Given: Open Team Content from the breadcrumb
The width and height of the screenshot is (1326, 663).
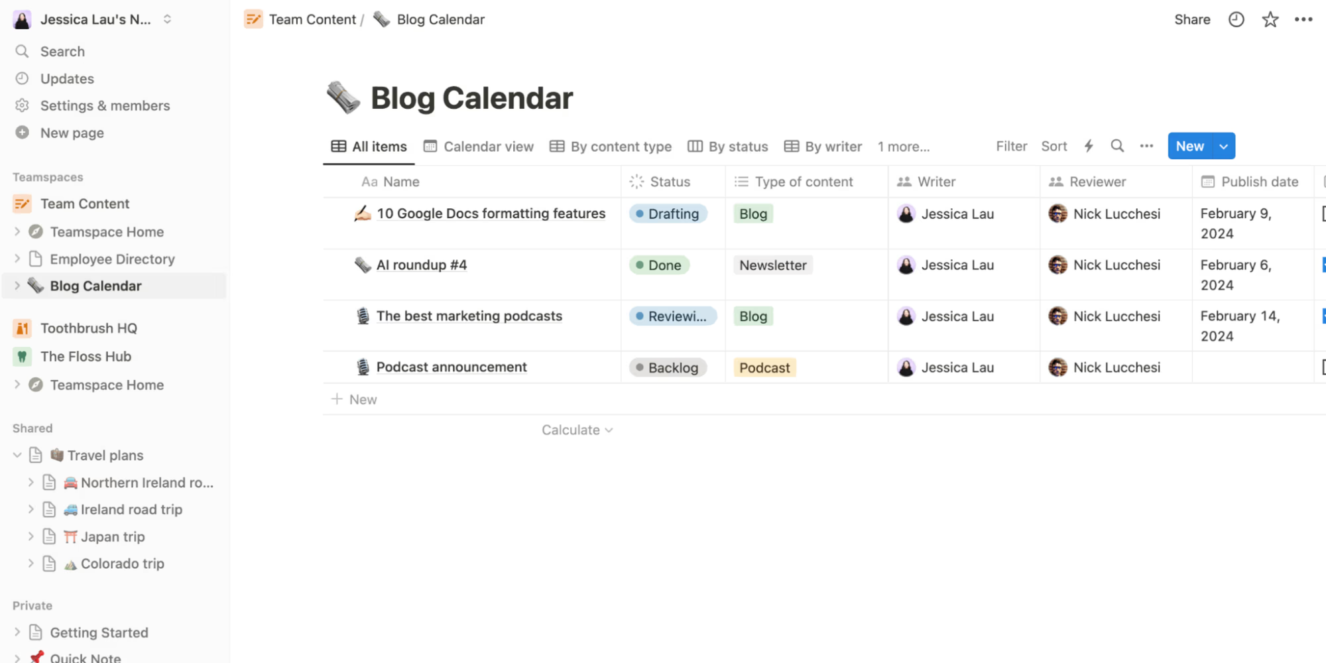Looking at the screenshot, I should (x=312, y=19).
